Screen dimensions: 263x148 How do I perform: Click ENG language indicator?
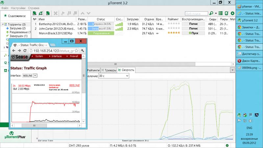click(x=249, y=128)
